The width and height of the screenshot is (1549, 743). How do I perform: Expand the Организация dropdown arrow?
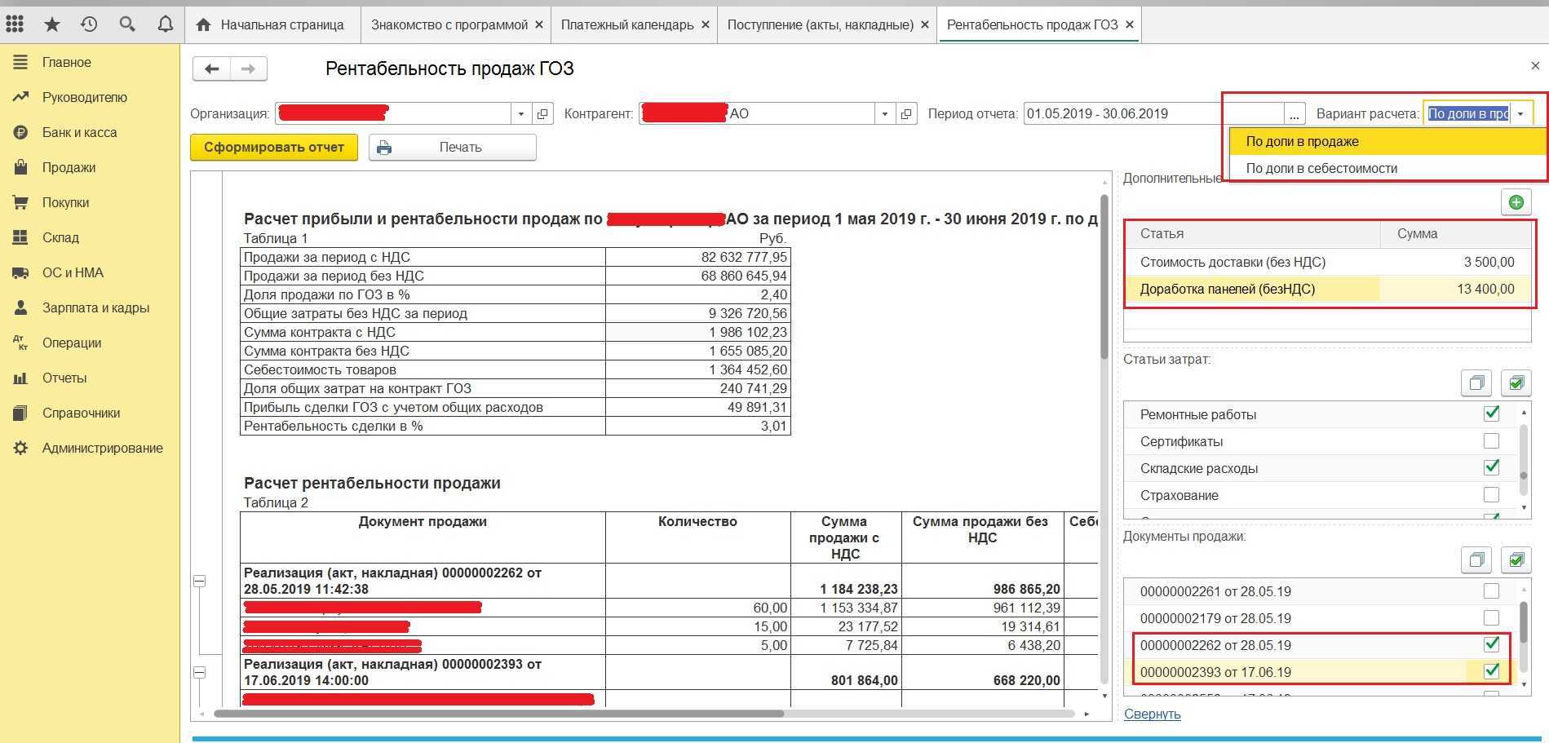[521, 114]
